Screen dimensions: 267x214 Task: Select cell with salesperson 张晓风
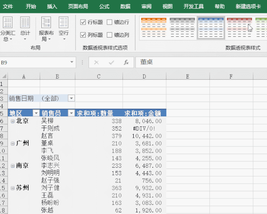pyautogui.click(x=57, y=158)
